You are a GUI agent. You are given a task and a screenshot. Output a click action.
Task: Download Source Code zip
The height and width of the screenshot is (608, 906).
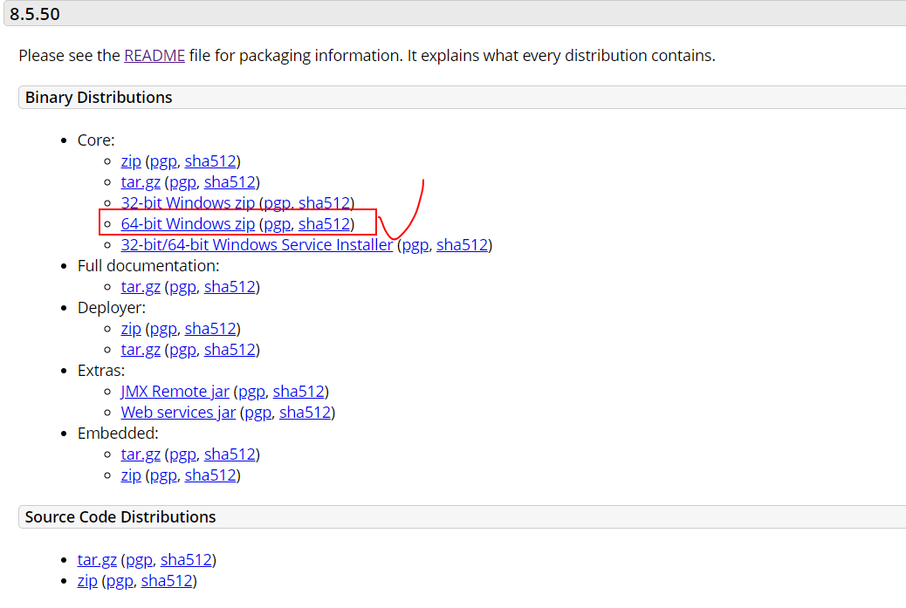coord(87,581)
